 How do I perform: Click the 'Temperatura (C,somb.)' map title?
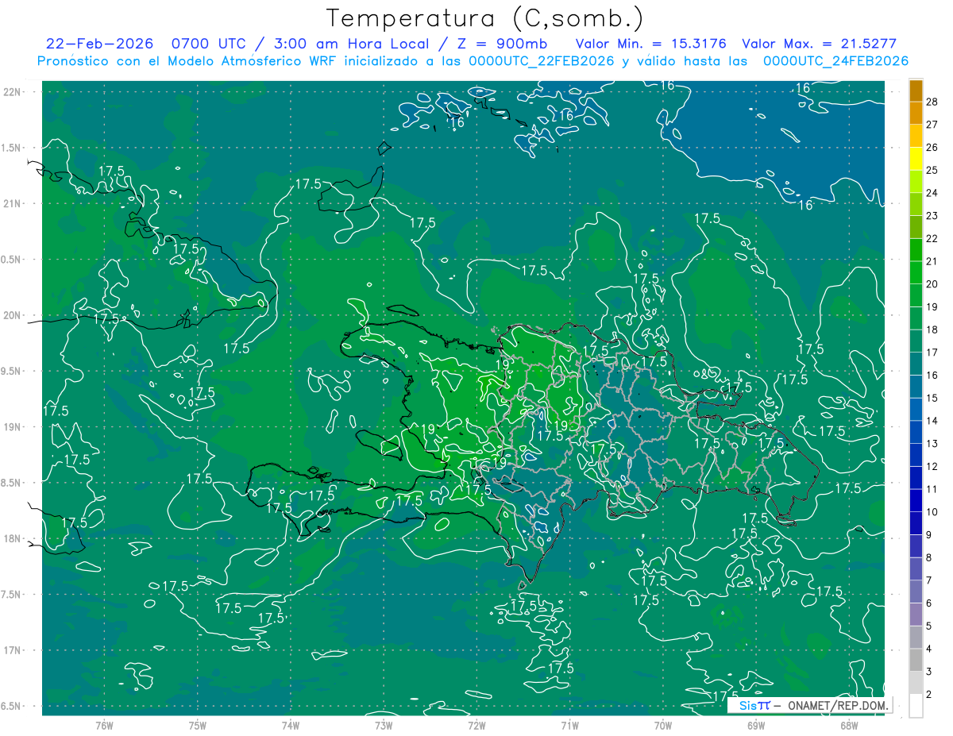tap(485, 18)
